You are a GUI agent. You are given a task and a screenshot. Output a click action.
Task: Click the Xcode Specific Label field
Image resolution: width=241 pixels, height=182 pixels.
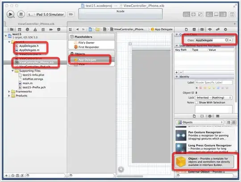(213, 82)
